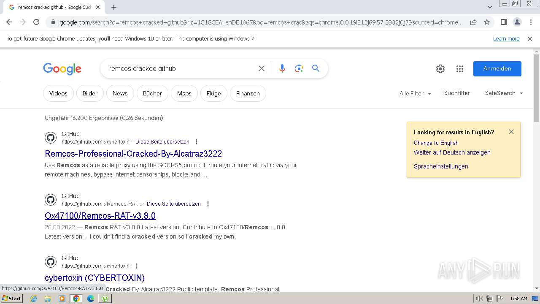Open more options for cybertoxin result
540x304 pixels.
tap(137, 266)
